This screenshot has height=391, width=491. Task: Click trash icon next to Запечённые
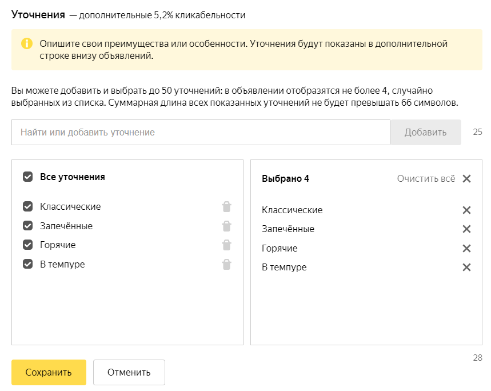pyautogui.click(x=226, y=226)
